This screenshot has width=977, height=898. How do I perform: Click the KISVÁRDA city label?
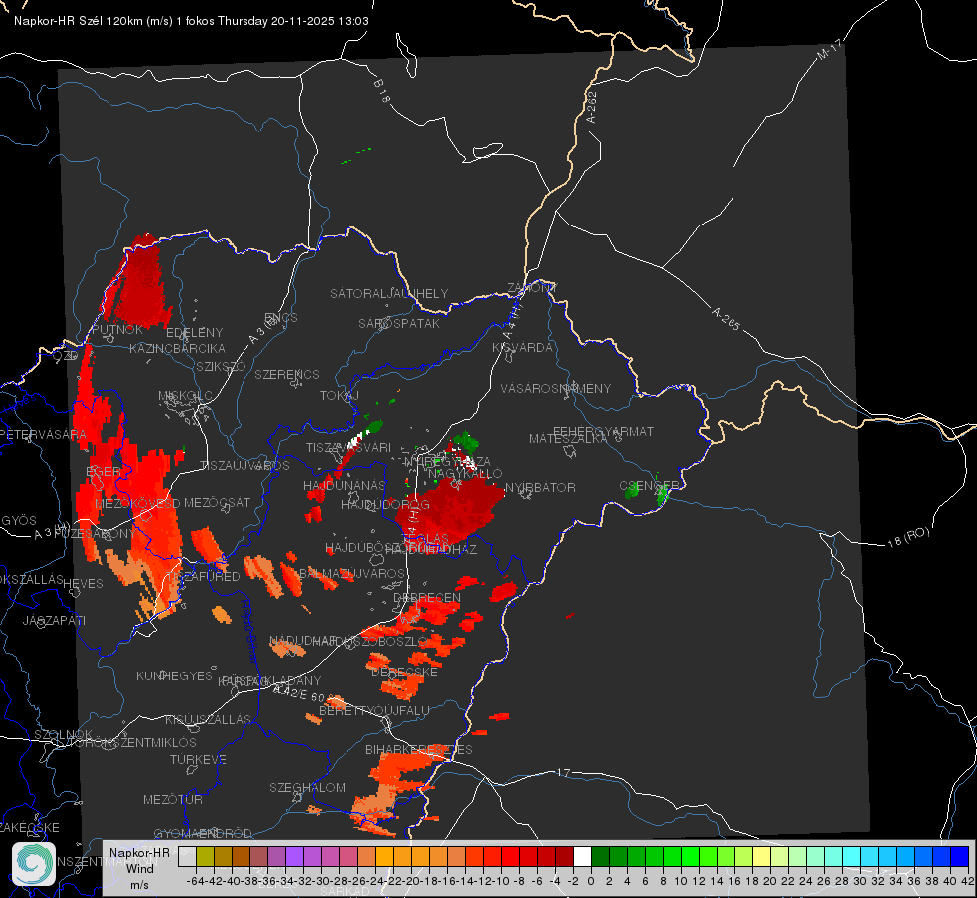[x=522, y=348]
